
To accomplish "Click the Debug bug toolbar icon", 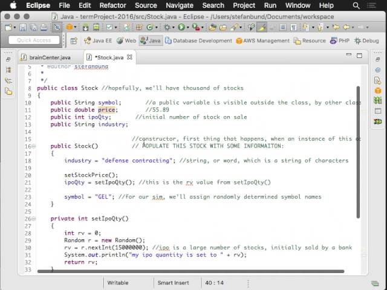I will click(x=167, y=27).
